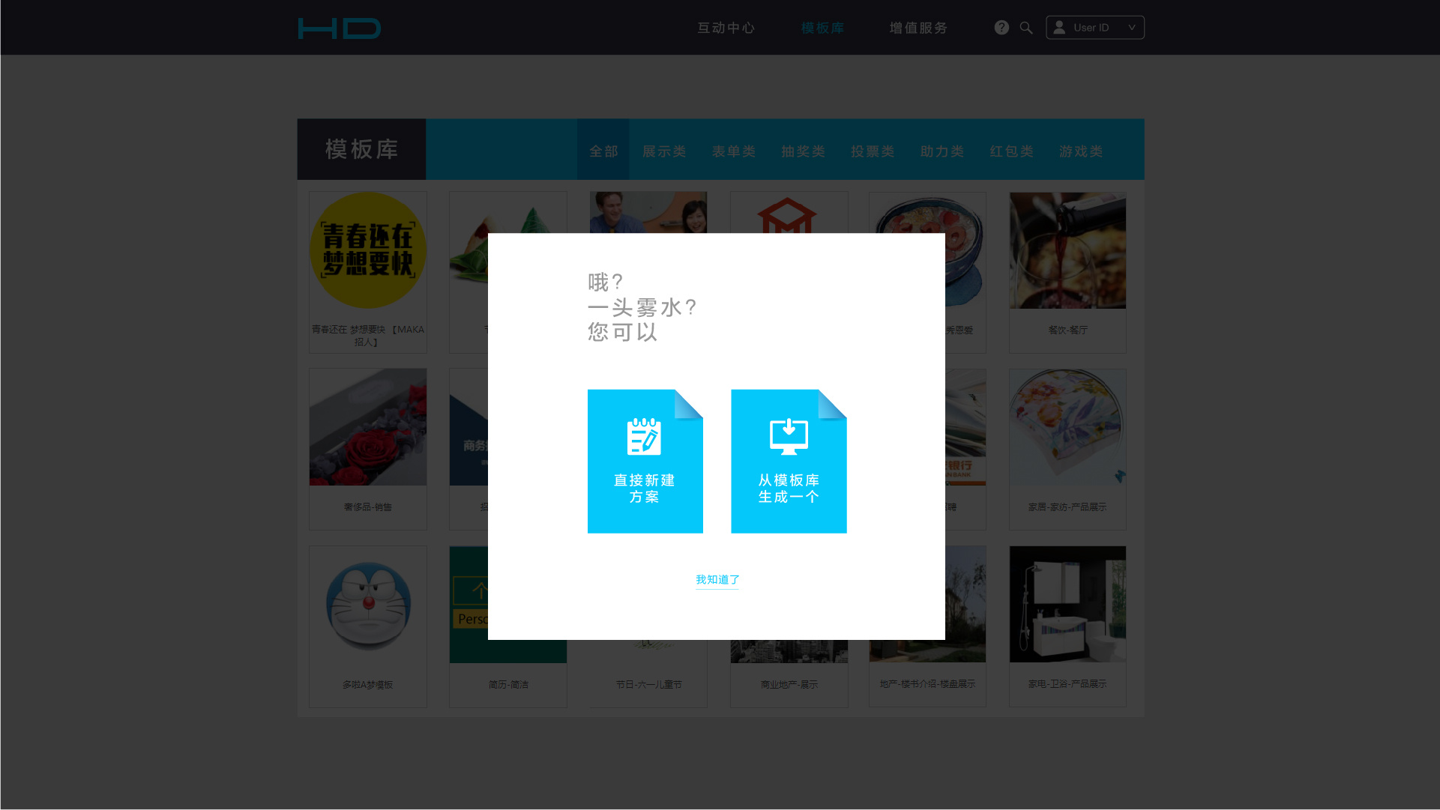The width and height of the screenshot is (1440, 810).
Task: Open the 多啦A梦模板 template thumbnail
Action: (368, 605)
